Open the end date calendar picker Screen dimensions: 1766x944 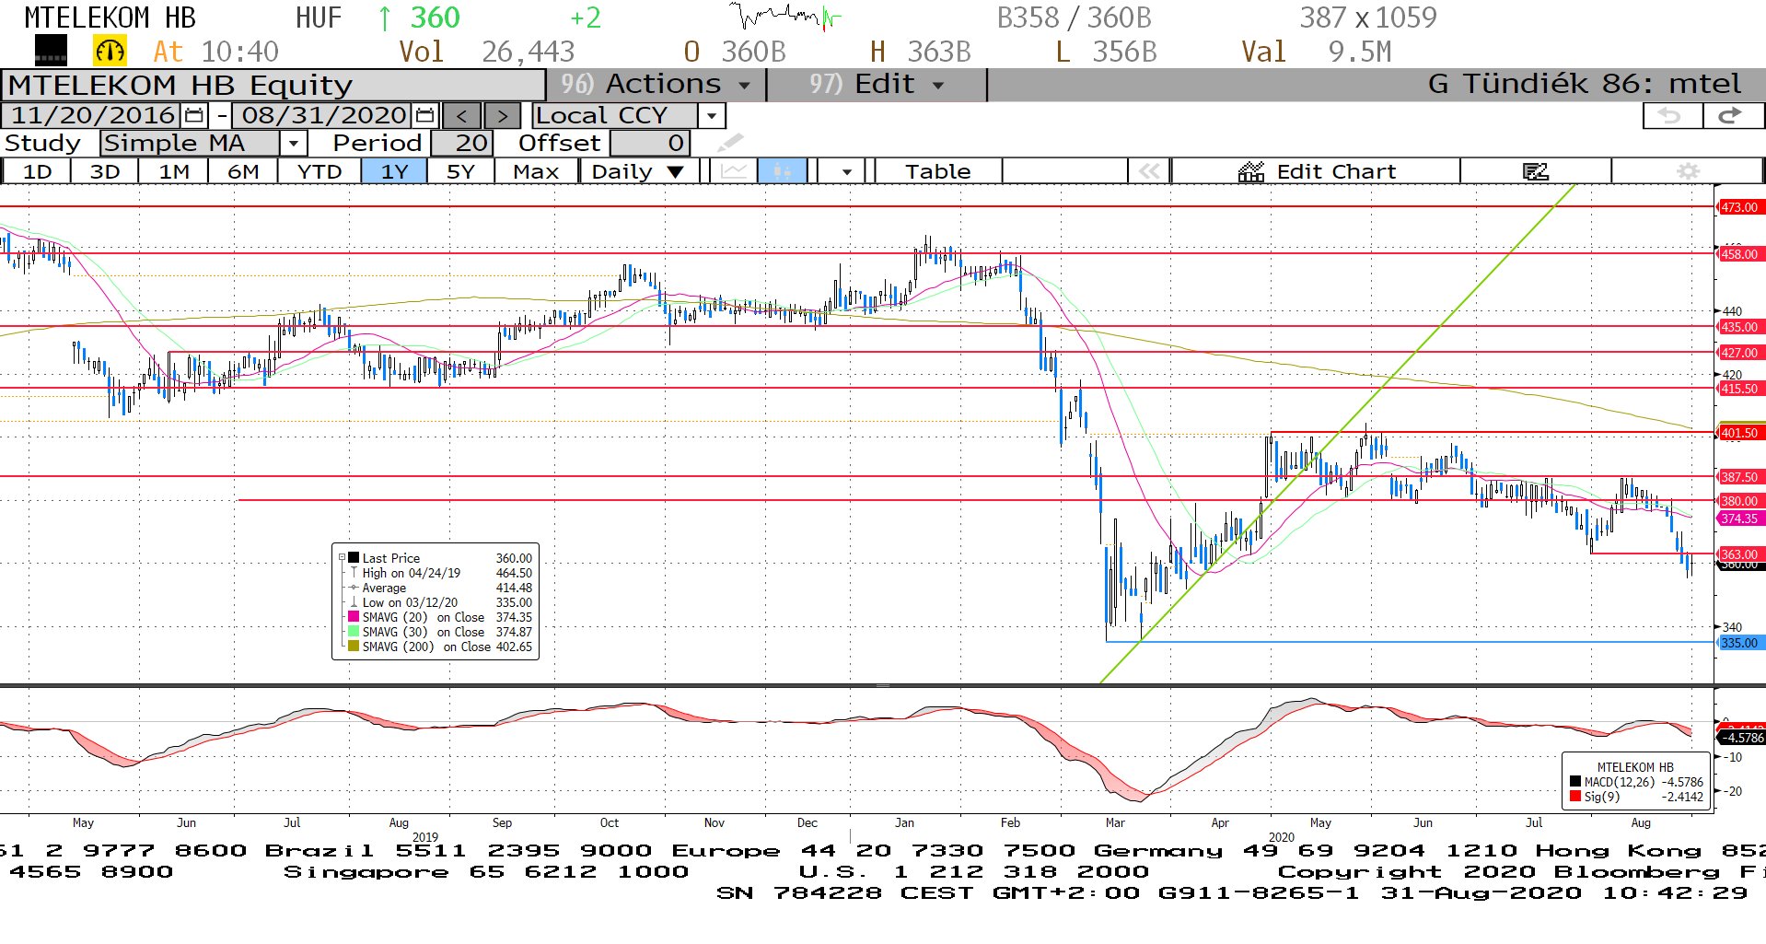[424, 116]
